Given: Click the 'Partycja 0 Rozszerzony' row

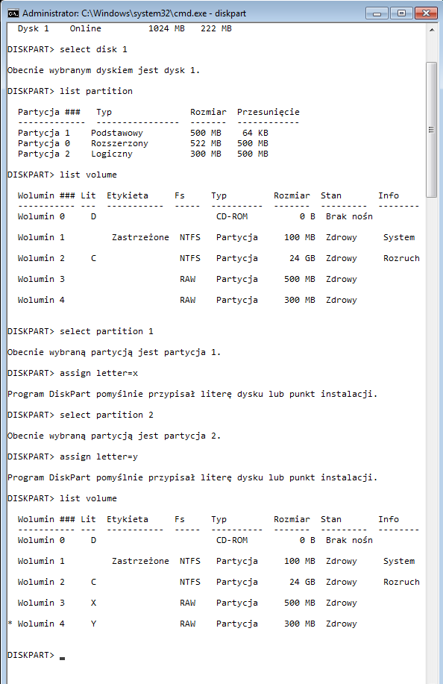Looking at the screenshot, I should [143, 143].
